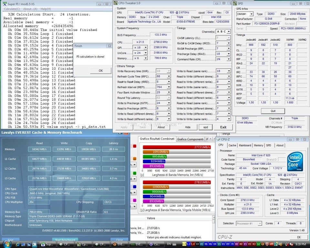
Task: Click the black 33 temperature tray icon
Action: pos(197,244)
